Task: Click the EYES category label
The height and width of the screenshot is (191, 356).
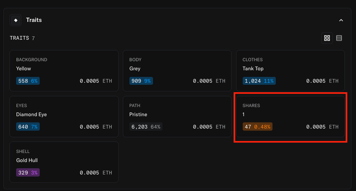Action: click(21, 106)
